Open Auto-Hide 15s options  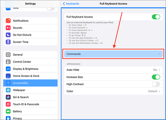pos(113,70)
